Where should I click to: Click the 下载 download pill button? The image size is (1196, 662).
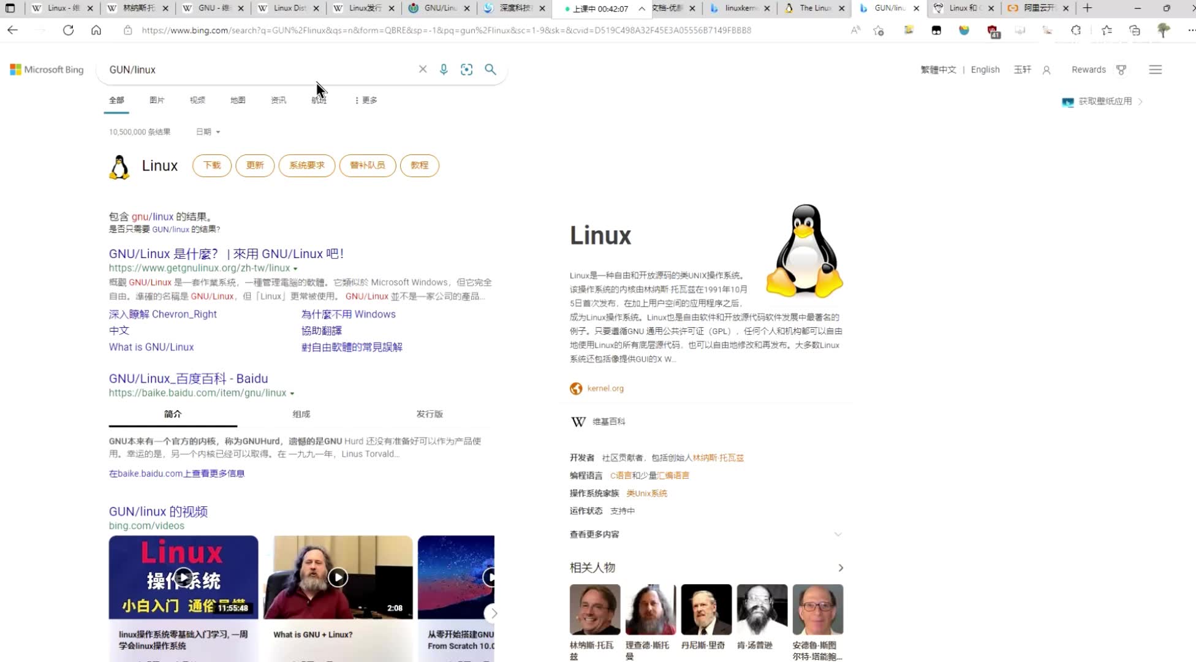[212, 165]
